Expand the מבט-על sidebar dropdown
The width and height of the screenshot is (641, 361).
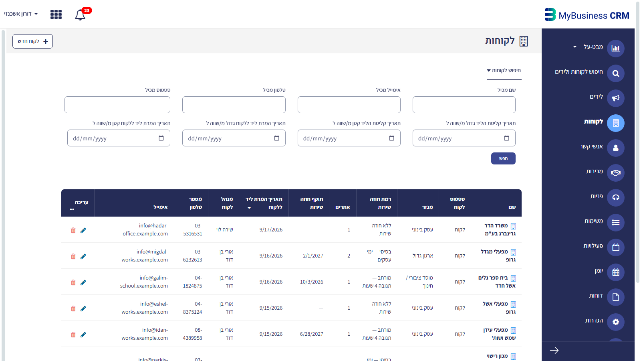(x=575, y=47)
